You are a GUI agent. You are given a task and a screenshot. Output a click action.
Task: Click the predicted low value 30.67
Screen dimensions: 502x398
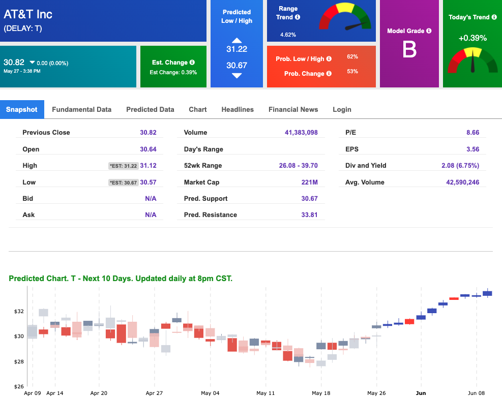(x=237, y=65)
